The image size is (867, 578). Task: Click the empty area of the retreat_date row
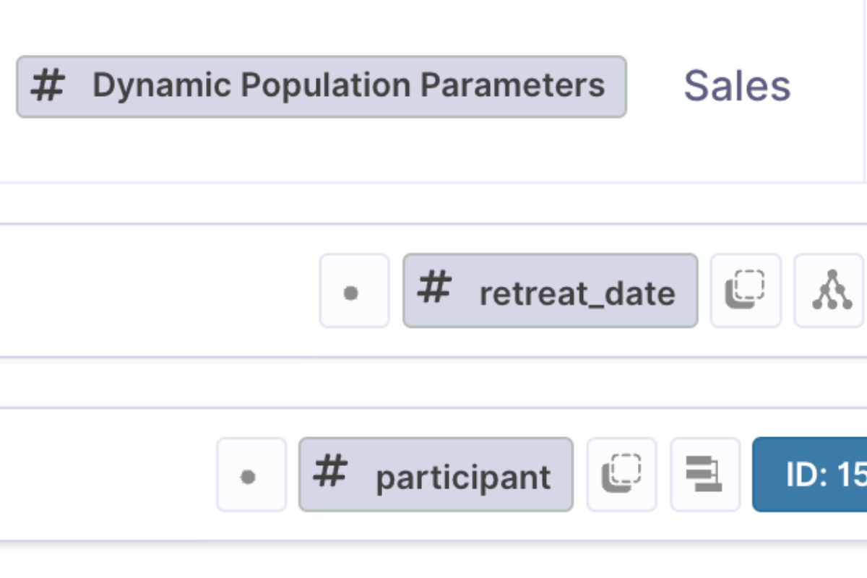(159, 290)
